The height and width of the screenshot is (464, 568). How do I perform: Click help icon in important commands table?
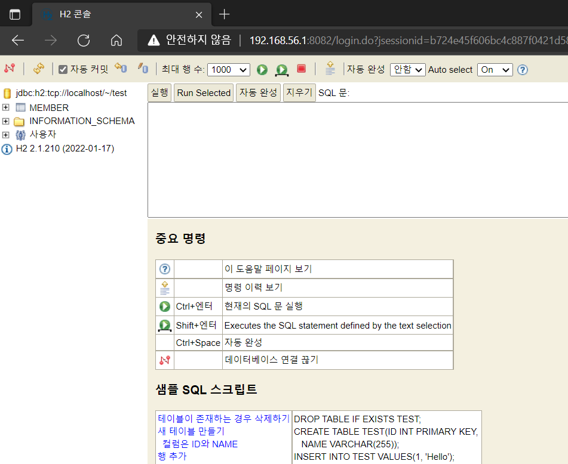(x=165, y=269)
